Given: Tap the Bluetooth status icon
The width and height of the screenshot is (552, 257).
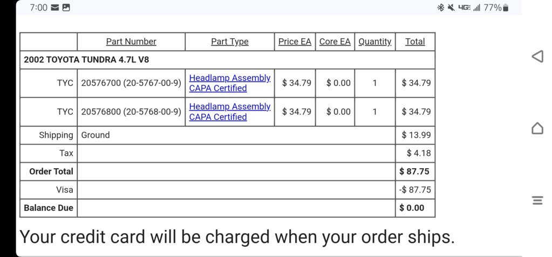Looking at the screenshot, I should coord(440,8).
